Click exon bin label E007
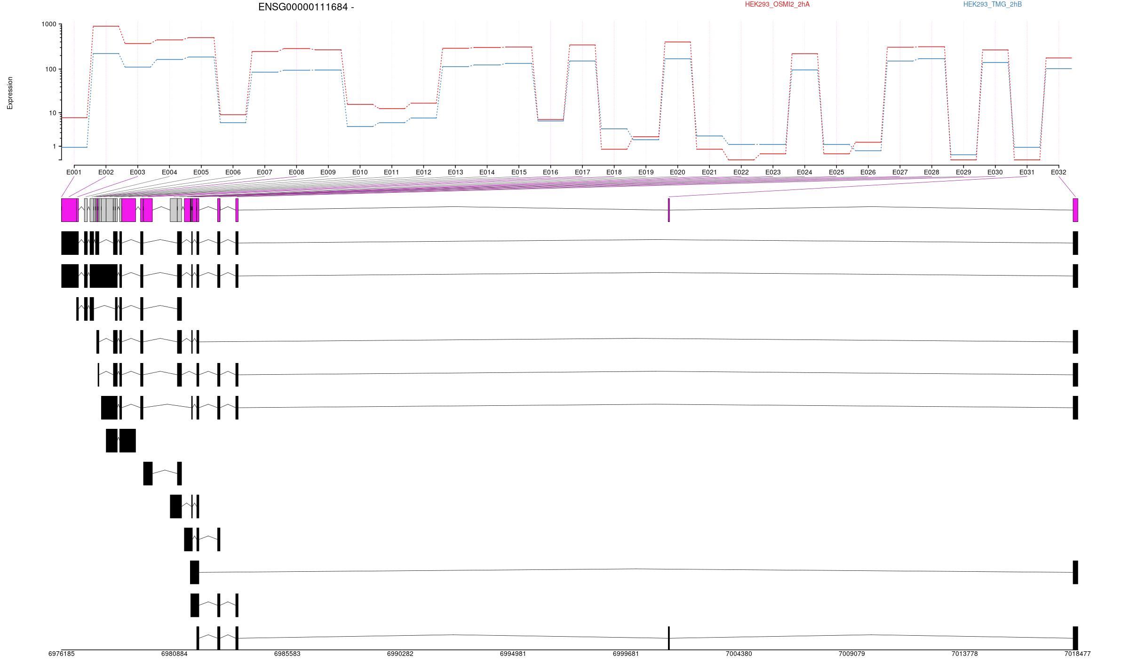The image size is (1129, 663). point(264,172)
